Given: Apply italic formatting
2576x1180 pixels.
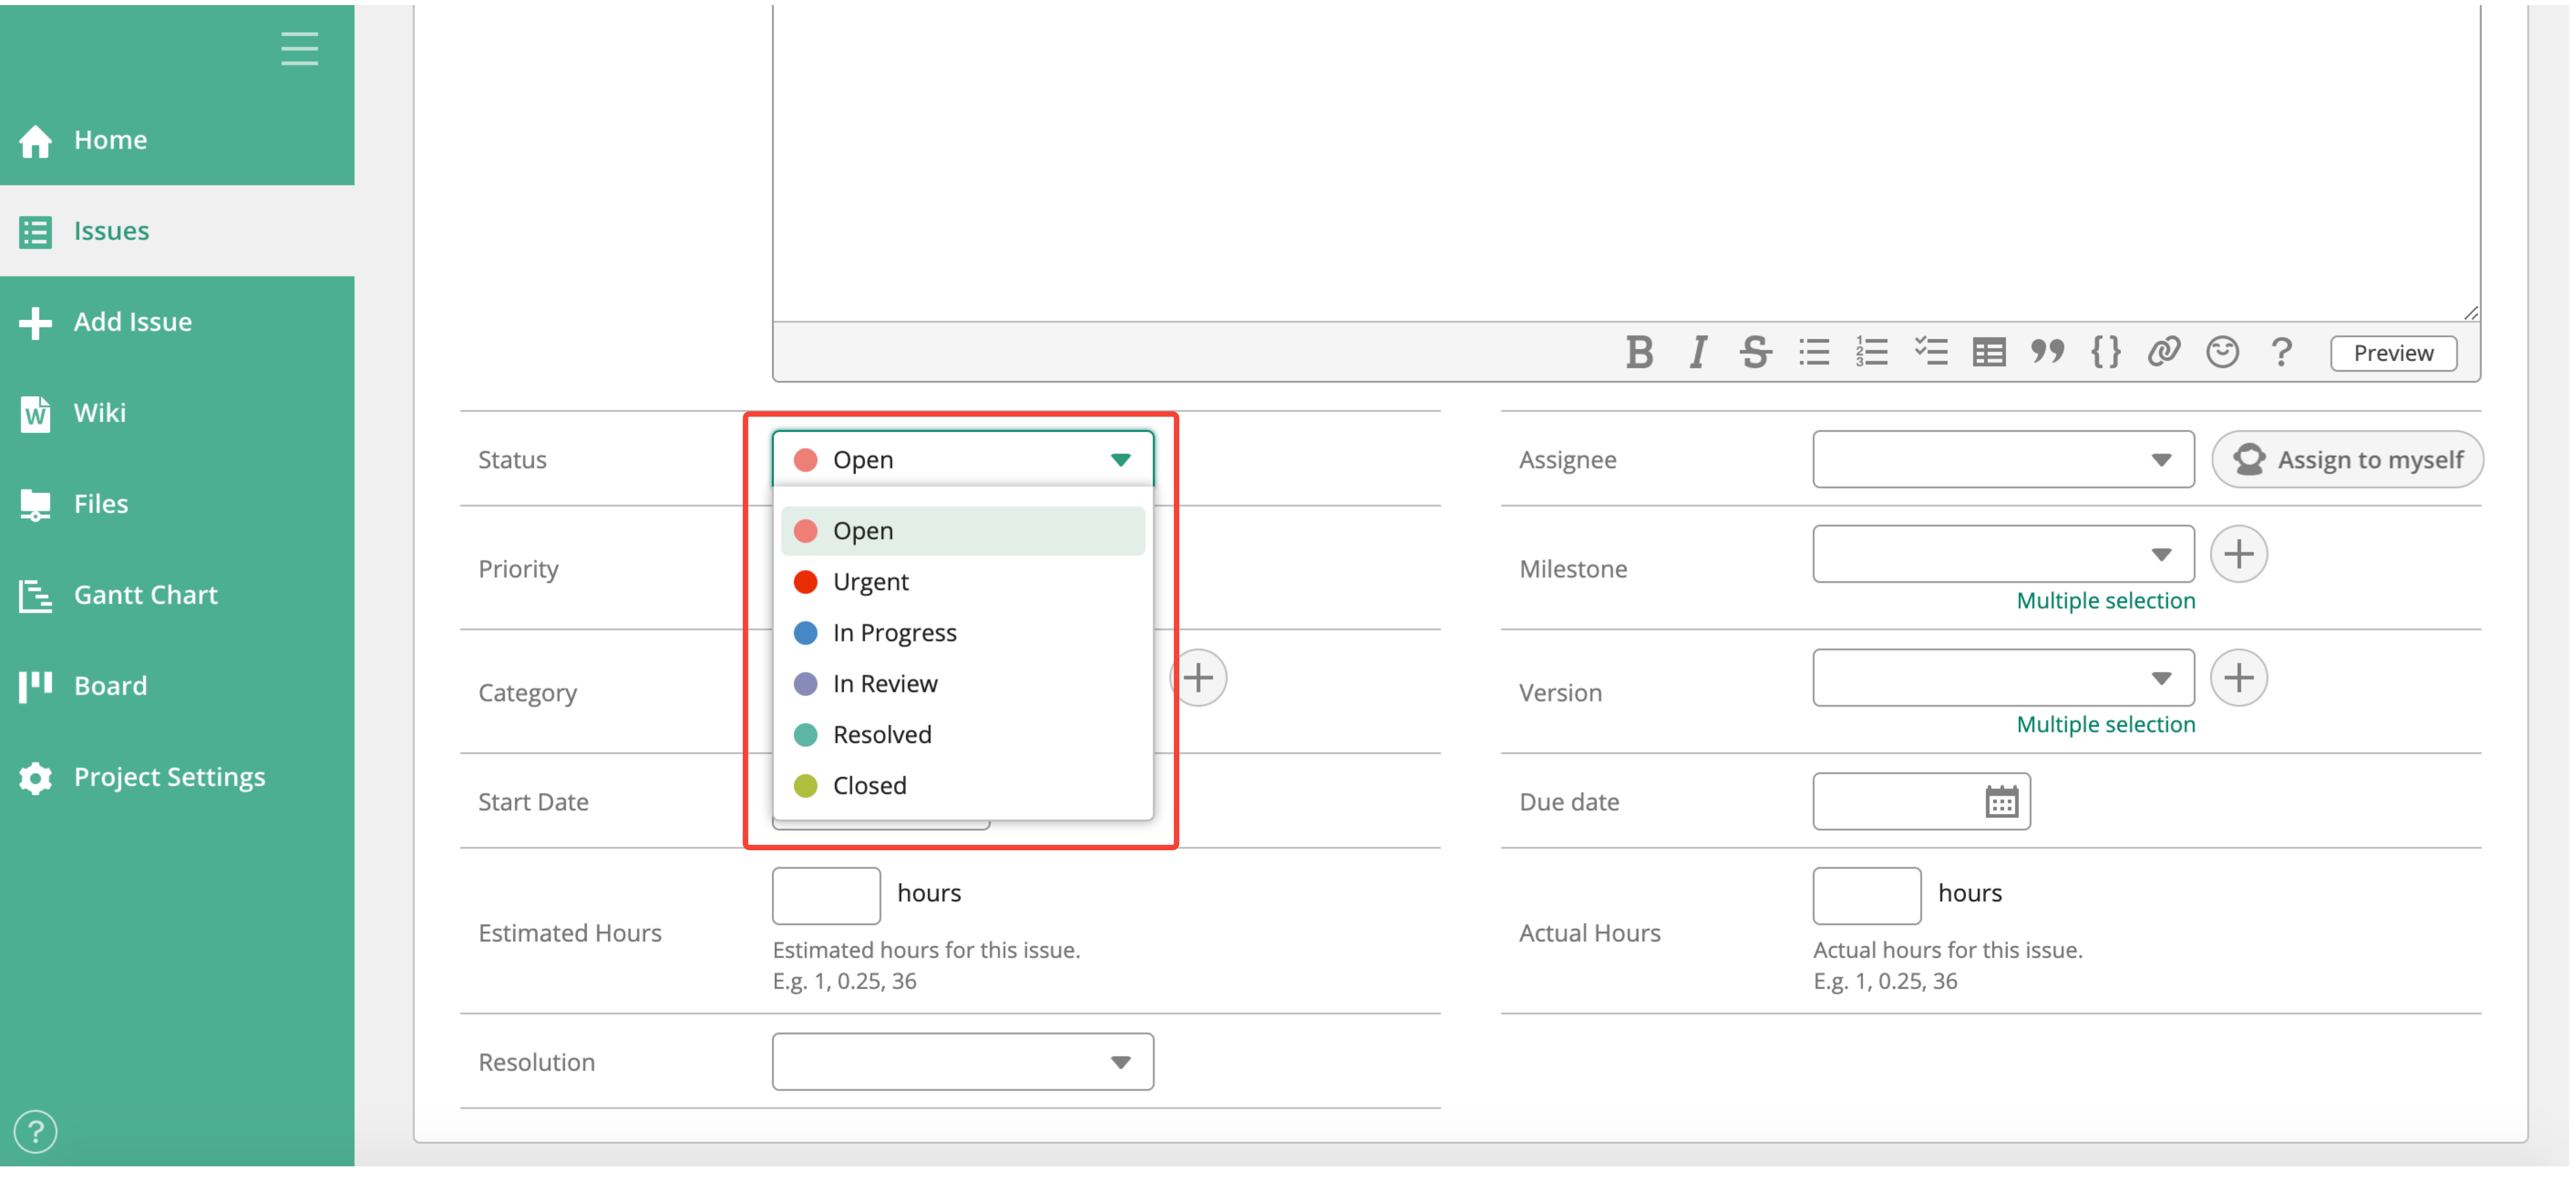Looking at the screenshot, I should [1698, 352].
